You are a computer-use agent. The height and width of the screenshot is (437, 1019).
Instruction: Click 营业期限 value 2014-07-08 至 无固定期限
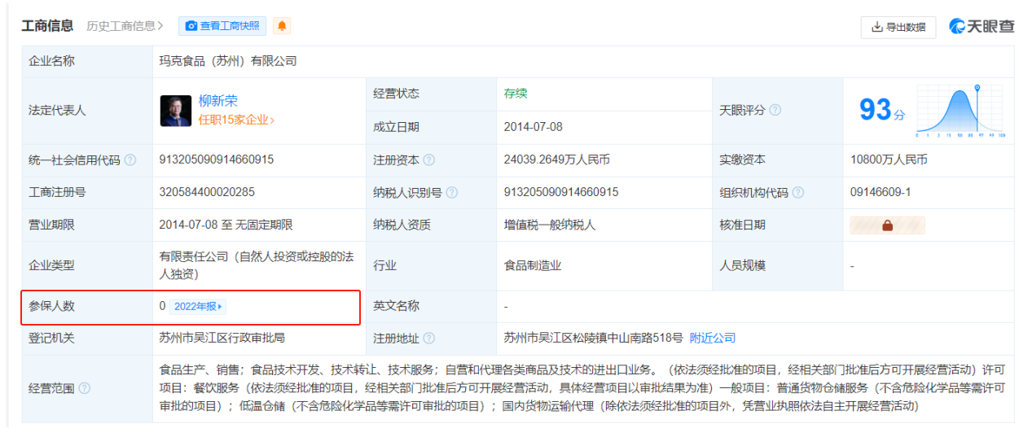click(226, 225)
